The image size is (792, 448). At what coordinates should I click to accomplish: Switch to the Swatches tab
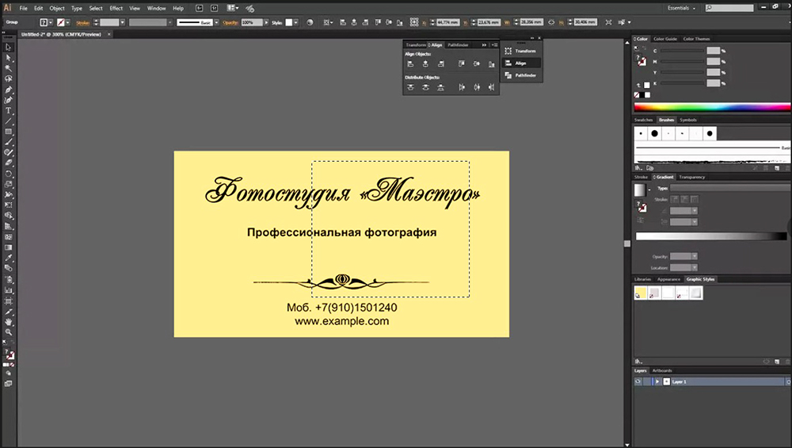tap(644, 120)
